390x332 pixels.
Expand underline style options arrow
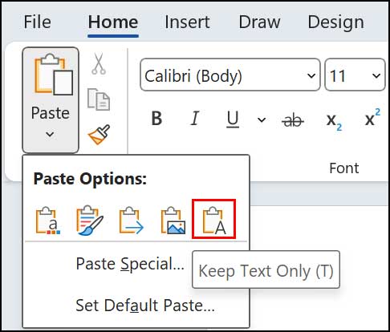click(x=262, y=119)
